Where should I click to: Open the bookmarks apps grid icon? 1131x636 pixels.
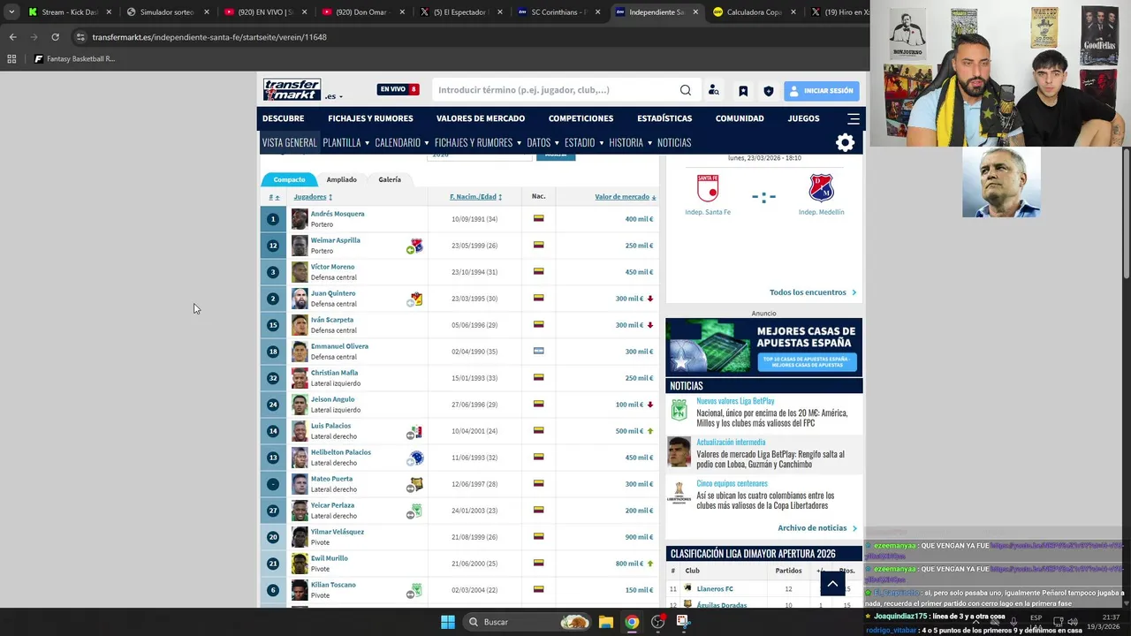(x=11, y=59)
